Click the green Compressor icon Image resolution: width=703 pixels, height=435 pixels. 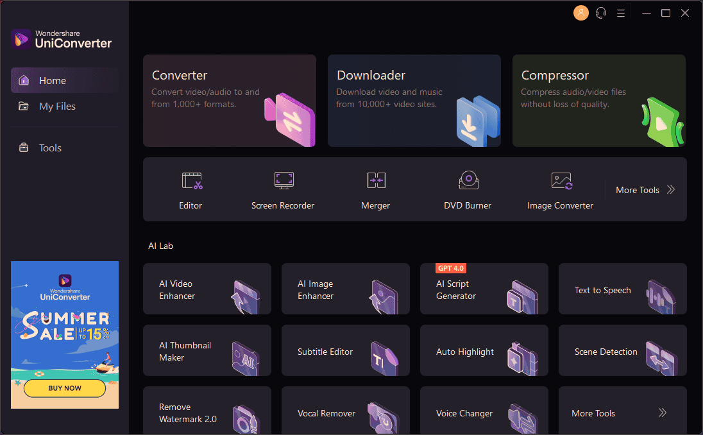(x=663, y=121)
